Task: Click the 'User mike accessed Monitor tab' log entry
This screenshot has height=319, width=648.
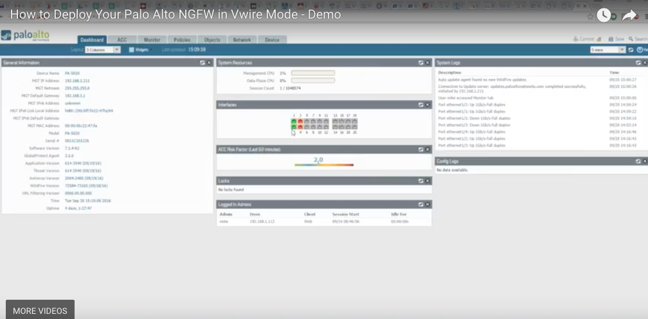Action: 465,98
